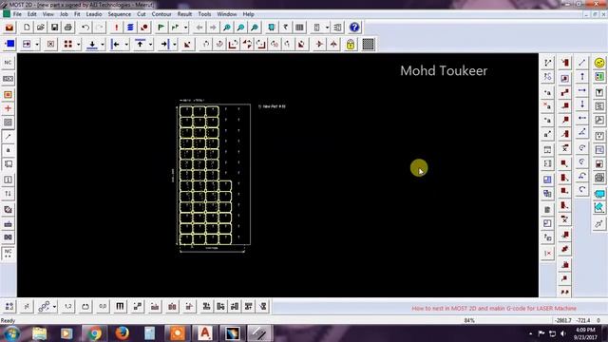Click the 0,0 origin icon
Screen dimensions: 608x342
(103, 306)
